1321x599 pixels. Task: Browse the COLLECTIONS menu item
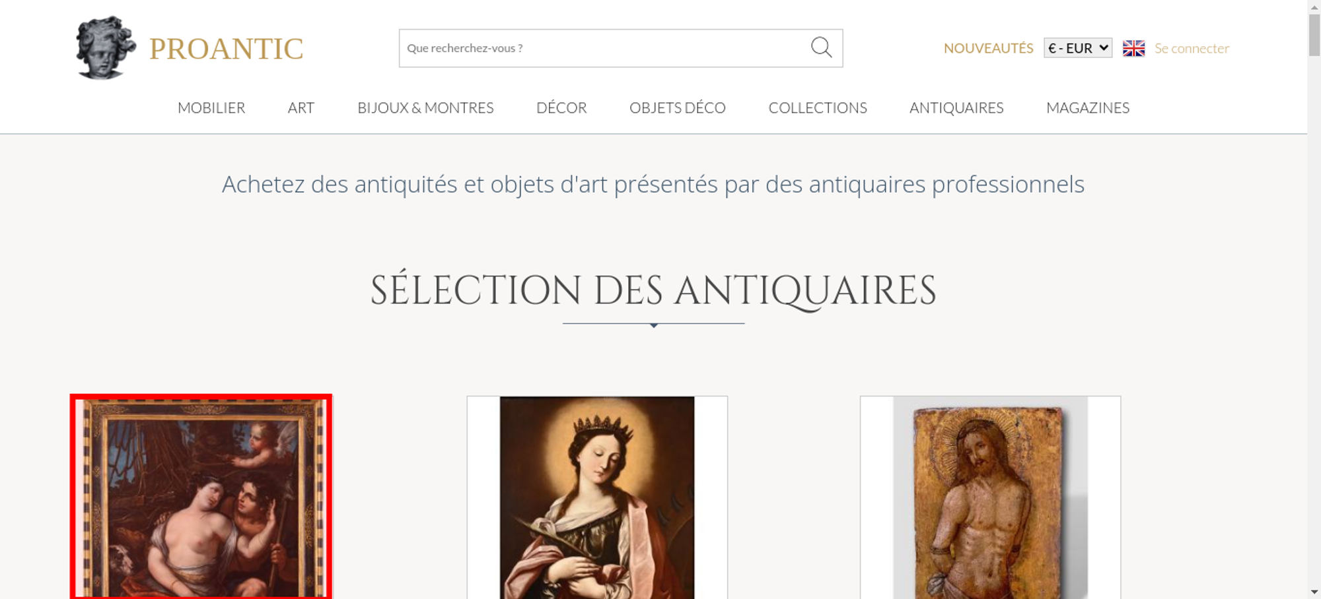click(818, 108)
